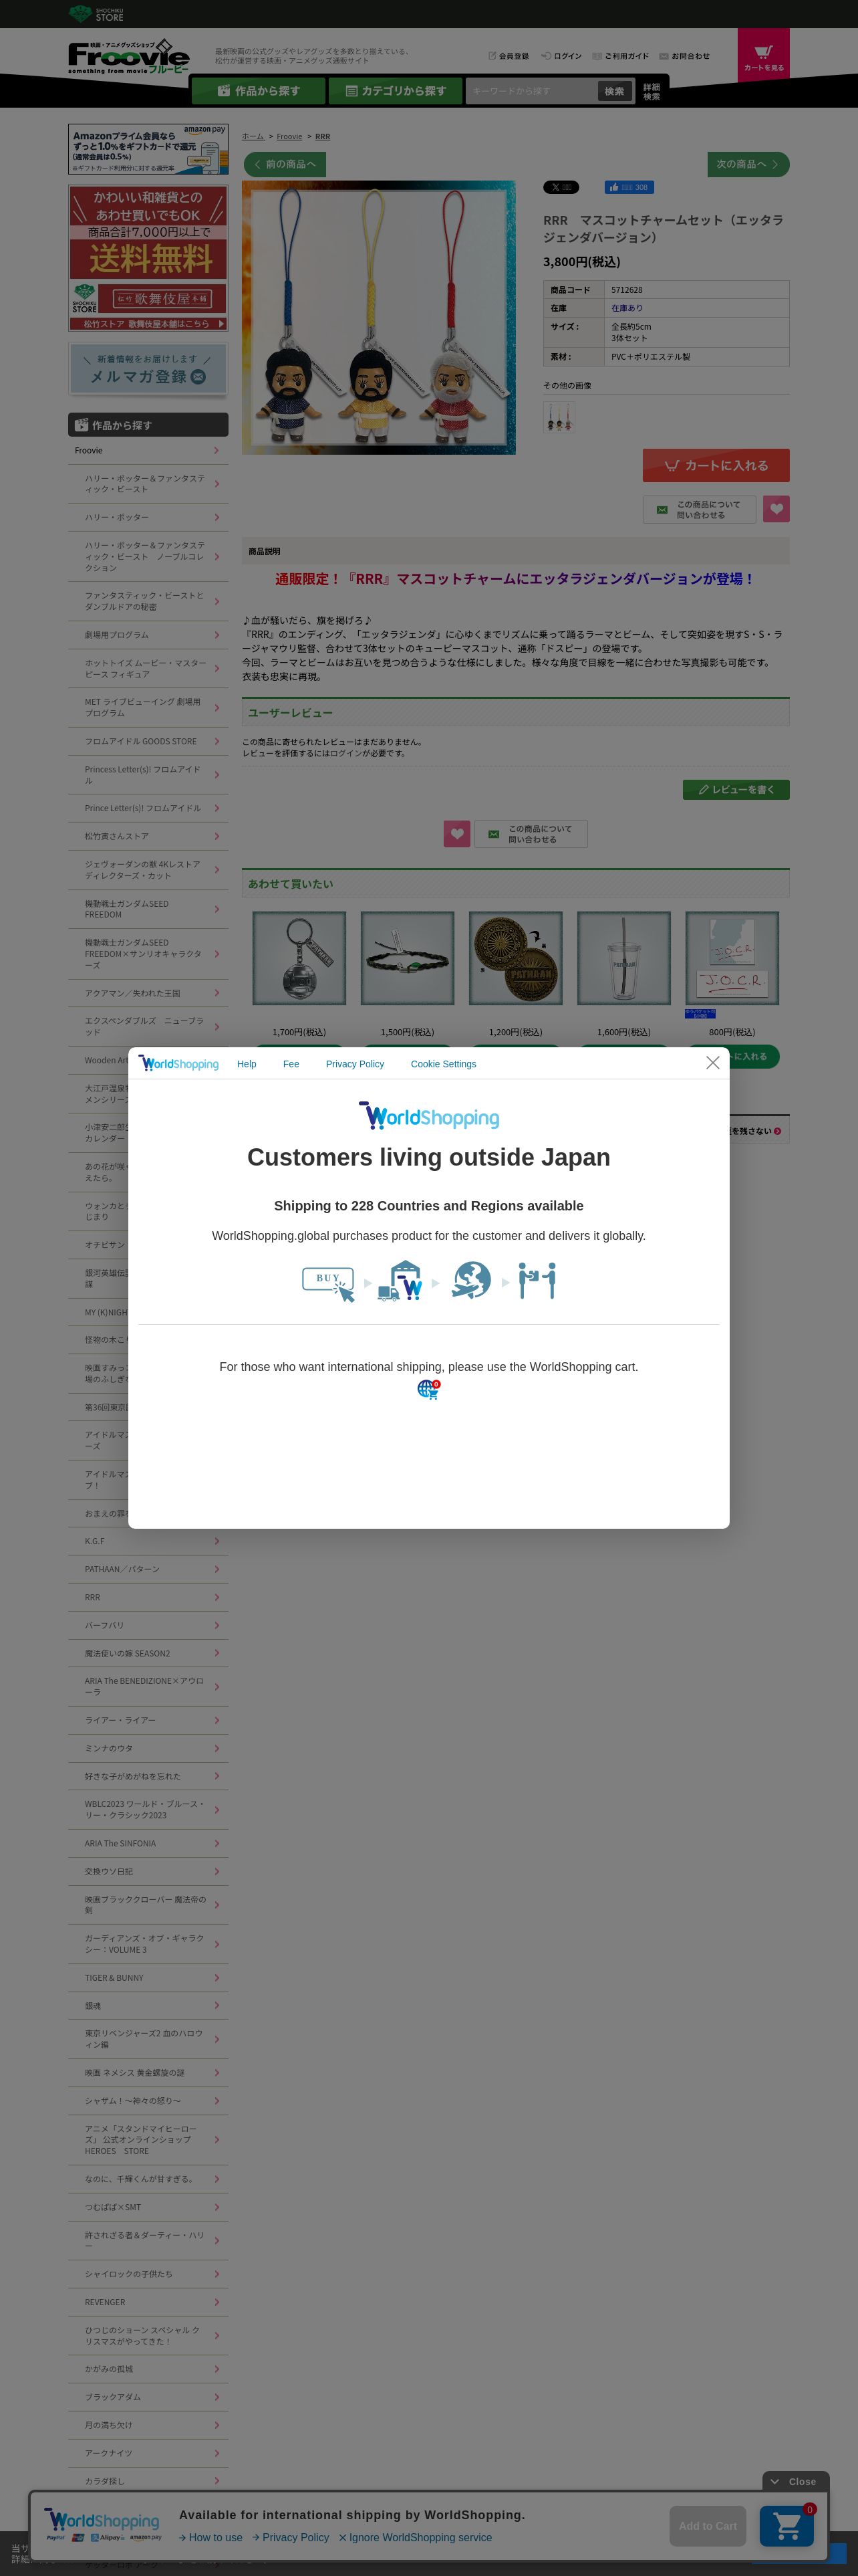Screen dimensions: 858x2576
Task: Click the 会員登録 member registration link
Action: coord(509,56)
